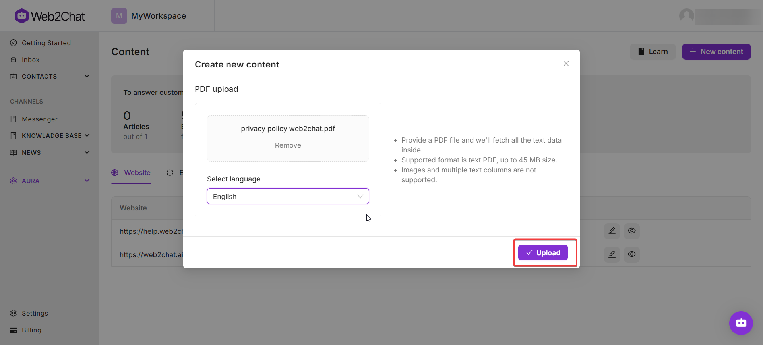
Task: Open Settings in sidebar
Action: (x=35, y=313)
